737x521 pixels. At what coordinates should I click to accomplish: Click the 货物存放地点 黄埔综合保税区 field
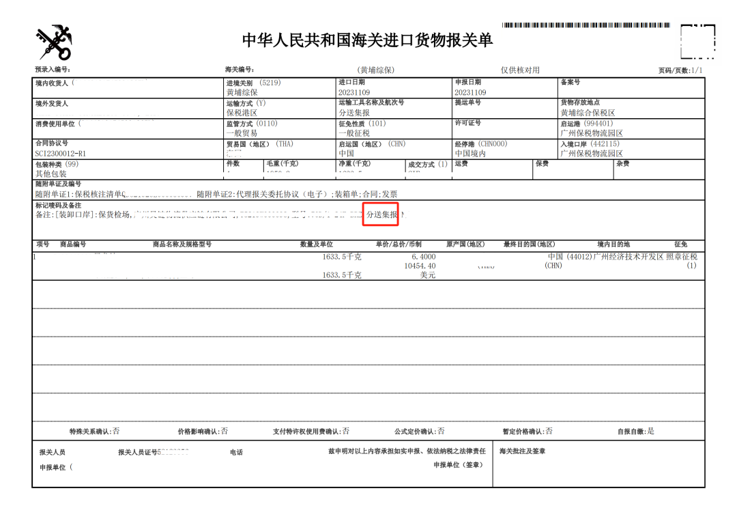[588, 113]
